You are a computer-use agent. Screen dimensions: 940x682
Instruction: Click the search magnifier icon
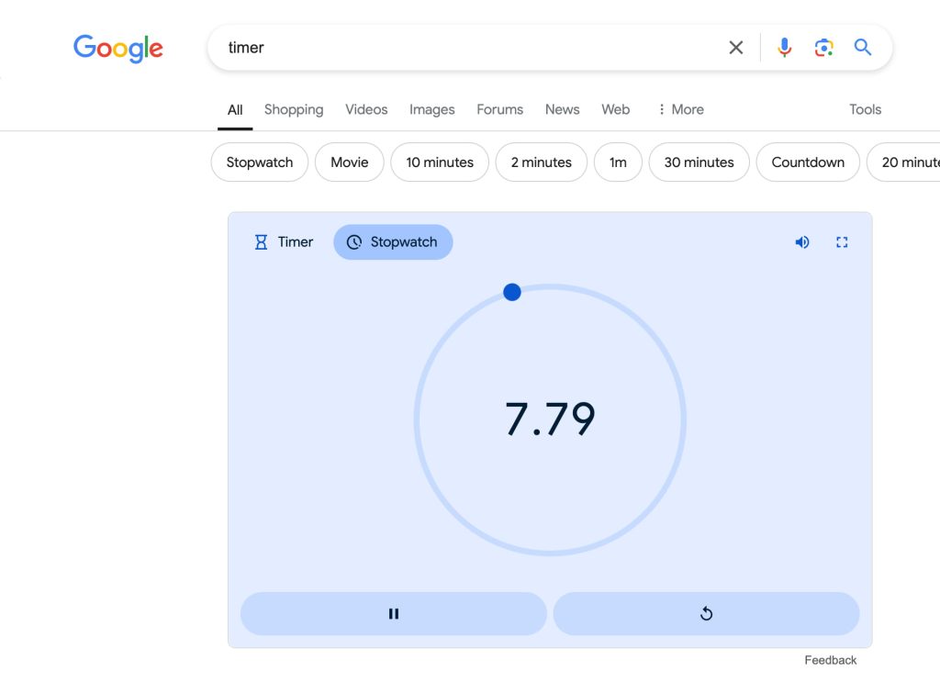(862, 47)
